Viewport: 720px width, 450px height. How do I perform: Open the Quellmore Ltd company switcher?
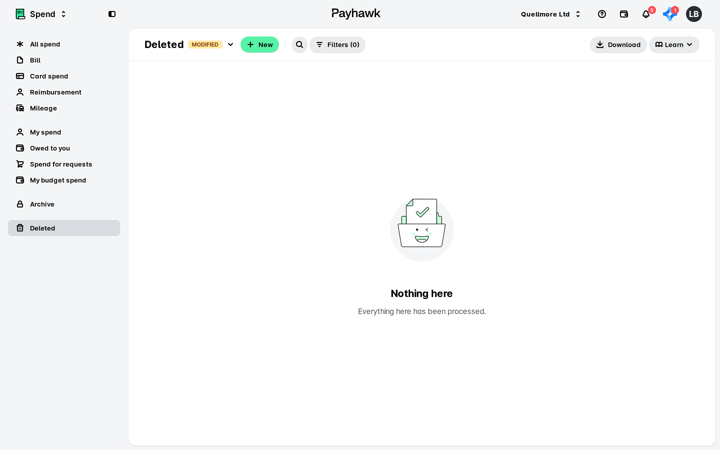[x=550, y=14]
